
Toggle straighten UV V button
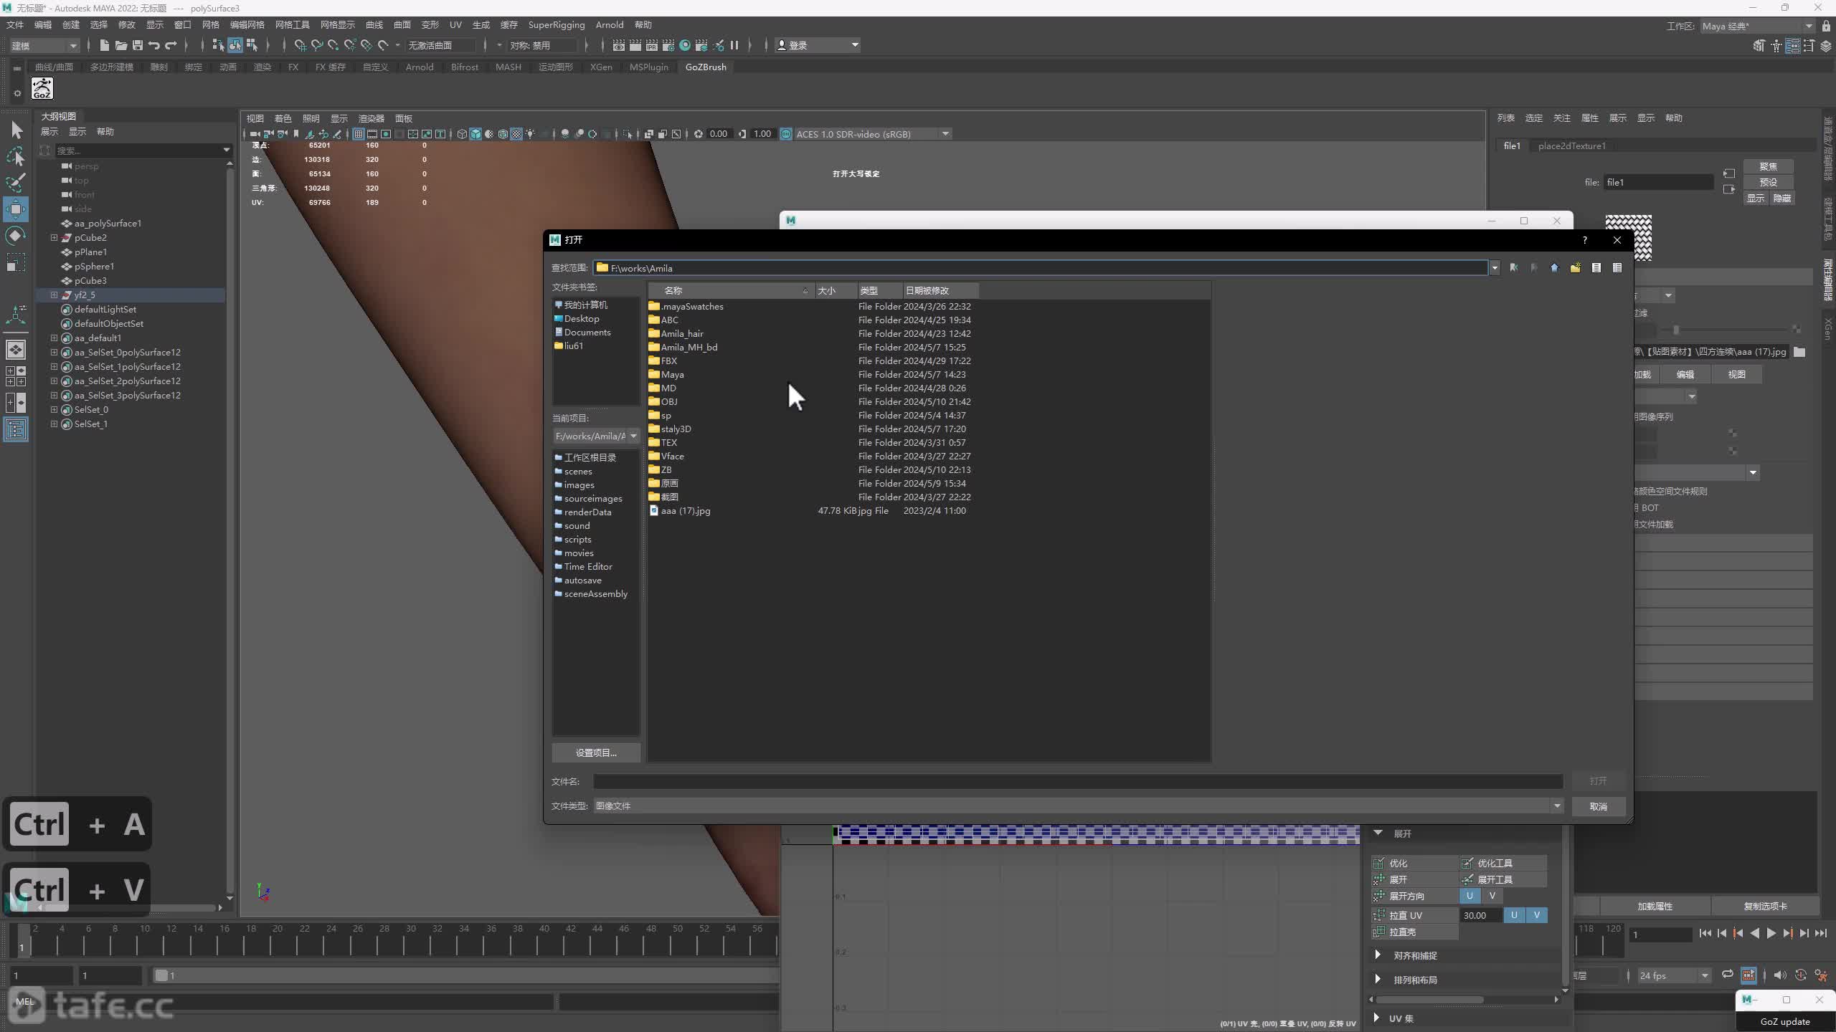coord(1537,915)
